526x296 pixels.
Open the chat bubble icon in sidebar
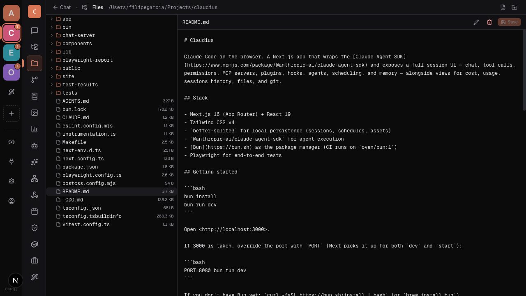(x=35, y=30)
